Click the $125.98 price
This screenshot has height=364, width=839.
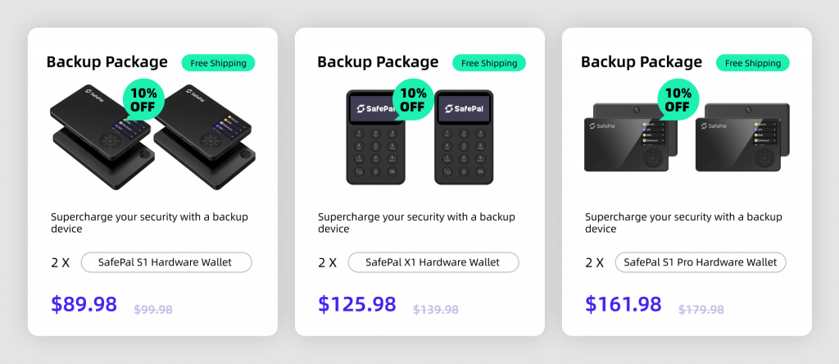(357, 304)
